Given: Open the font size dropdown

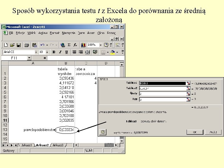Looking at the screenshot, I should click(47, 52).
